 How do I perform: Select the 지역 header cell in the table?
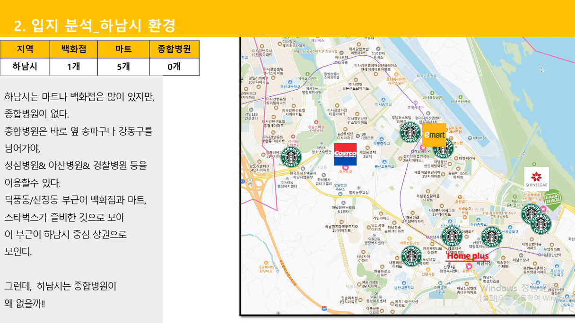pyautogui.click(x=25, y=49)
